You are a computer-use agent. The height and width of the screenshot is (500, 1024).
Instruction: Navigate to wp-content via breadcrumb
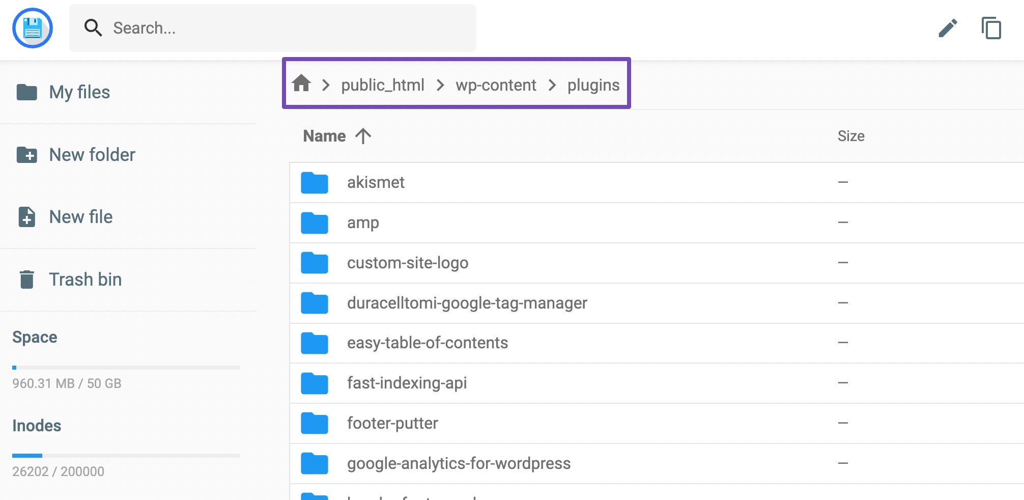[x=496, y=85]
